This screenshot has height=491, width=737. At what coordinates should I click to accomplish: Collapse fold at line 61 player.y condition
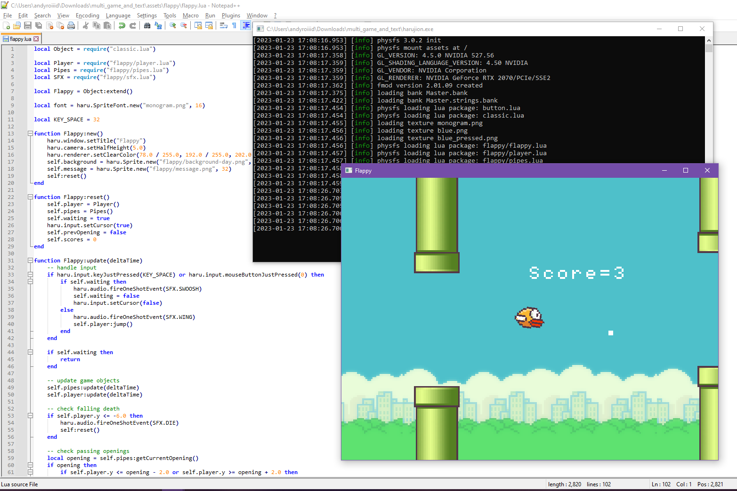tap(30, 472)
